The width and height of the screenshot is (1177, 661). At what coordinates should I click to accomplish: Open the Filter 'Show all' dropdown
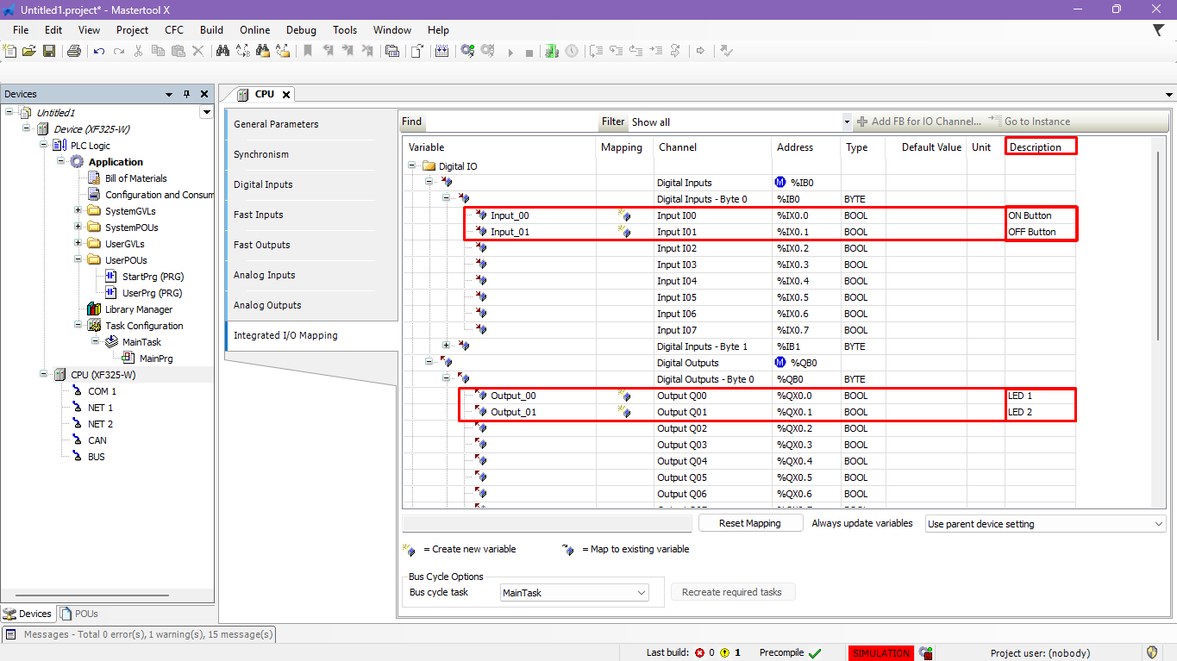point(846,122)
